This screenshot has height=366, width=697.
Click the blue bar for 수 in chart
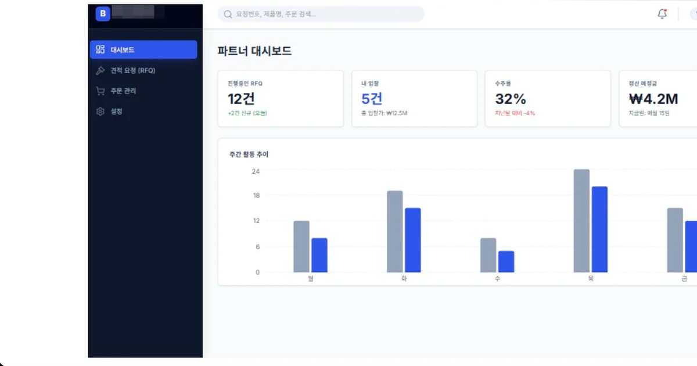[x=506, y=261]
